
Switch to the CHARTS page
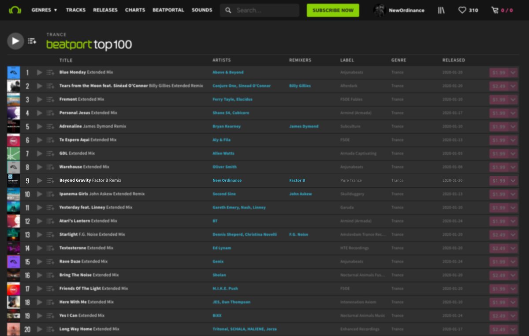tap(135, 10)
